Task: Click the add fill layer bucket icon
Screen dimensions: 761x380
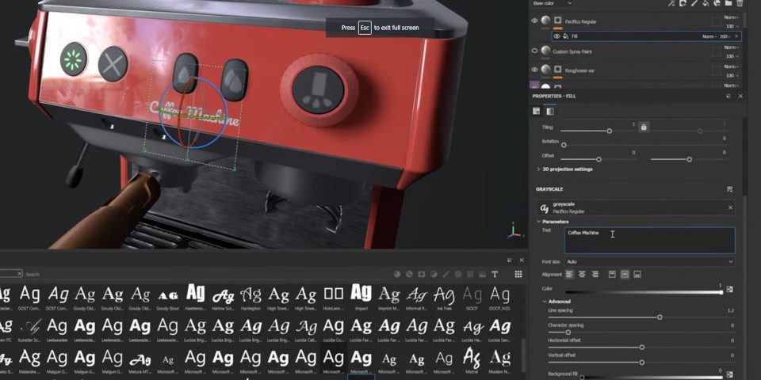Action: (x=706, y=3)
